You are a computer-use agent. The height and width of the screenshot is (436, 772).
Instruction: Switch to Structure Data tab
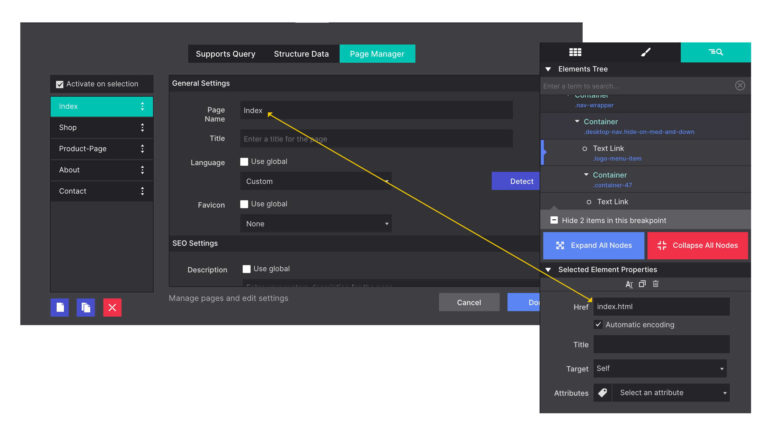(x=301, y=54)
